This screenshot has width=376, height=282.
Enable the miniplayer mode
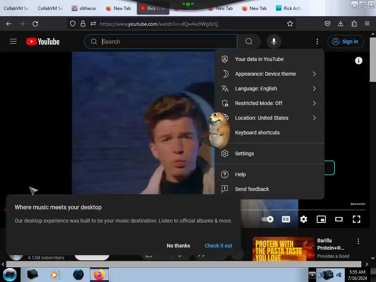pos(321,219)
